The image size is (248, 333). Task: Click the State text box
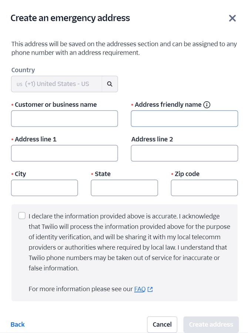(x=124, y=188)
